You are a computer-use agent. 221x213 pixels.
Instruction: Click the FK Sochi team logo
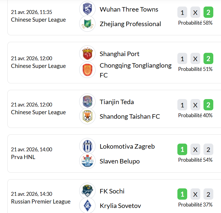(x=87, y=191)
